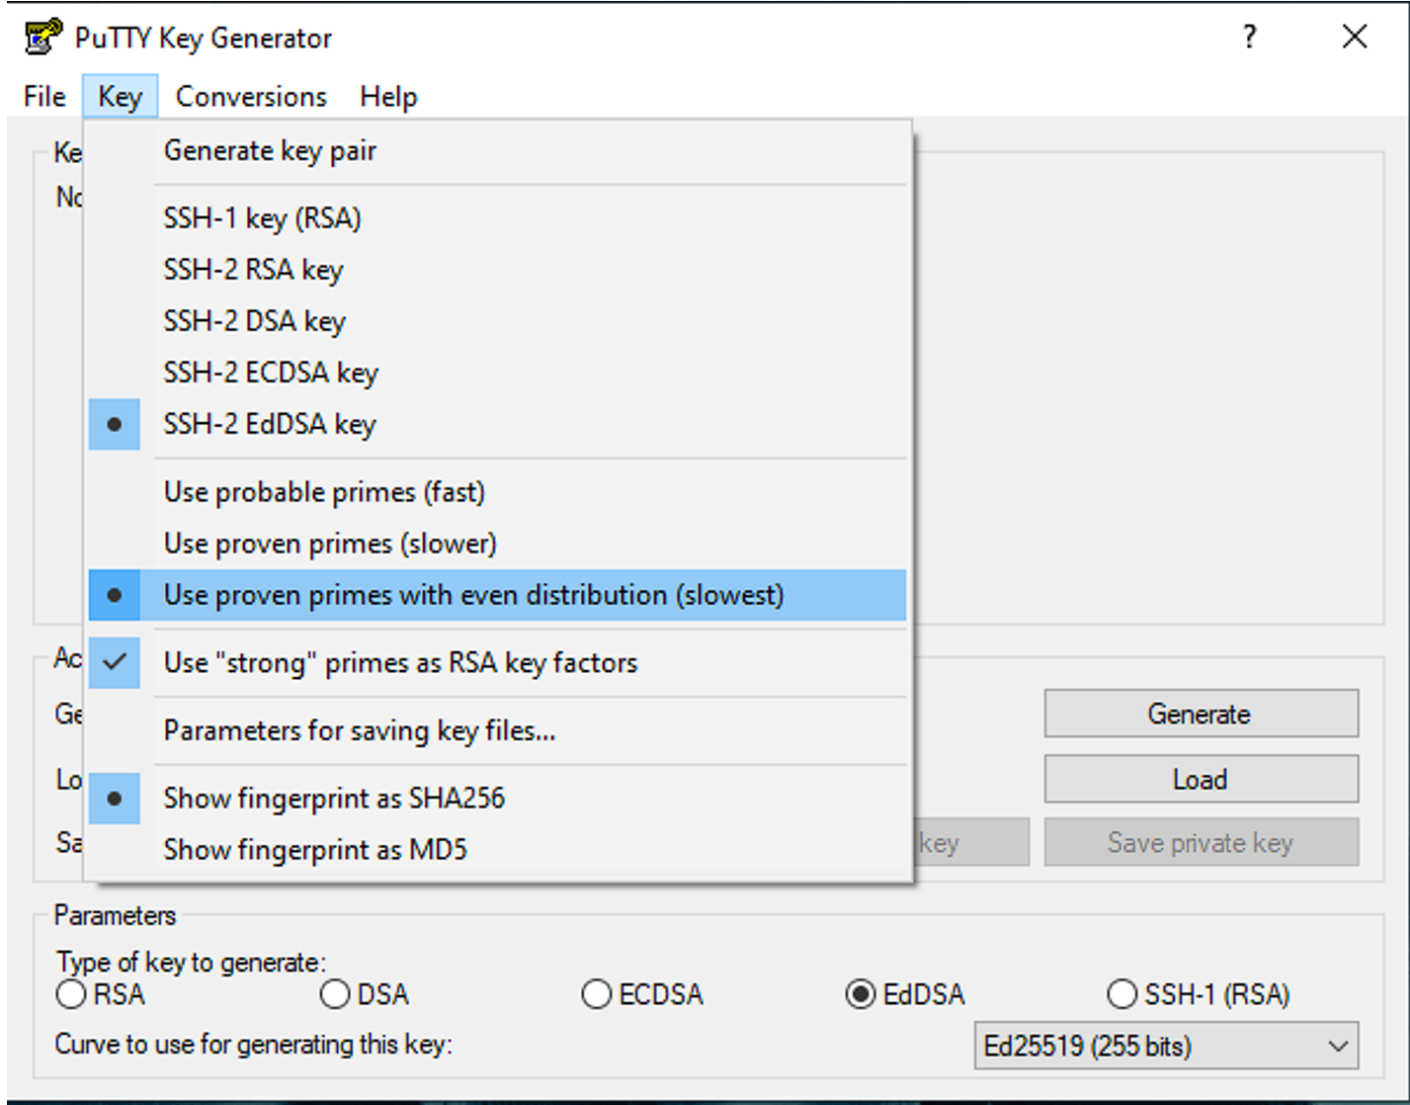This screenshot has height=1105, width=1410.
Task: Toggle Use "strong" primes as RSA key factors
Action: [x=400, y=663]
